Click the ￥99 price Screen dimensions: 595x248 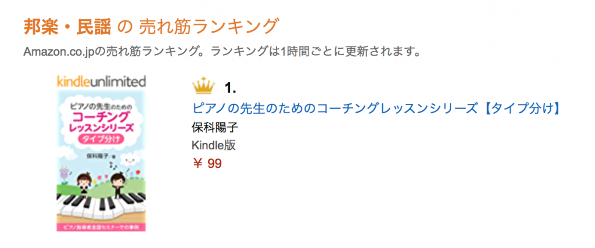click(207, 164)
